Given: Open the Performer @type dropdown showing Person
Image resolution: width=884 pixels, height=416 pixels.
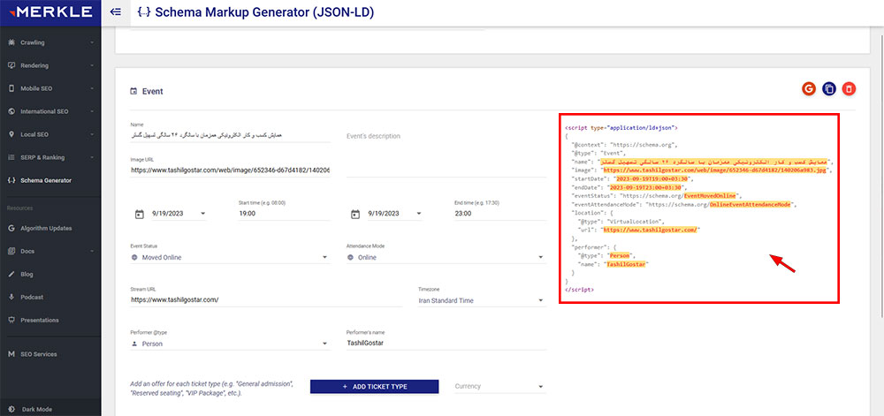Looking at the screenshot, I should coord(230,344).
